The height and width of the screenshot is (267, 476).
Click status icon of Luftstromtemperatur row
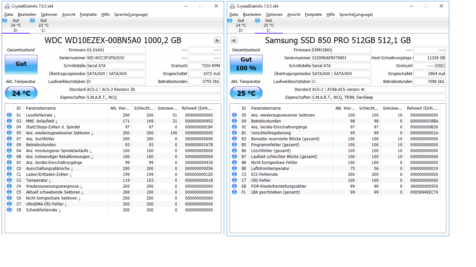[234, 169]
